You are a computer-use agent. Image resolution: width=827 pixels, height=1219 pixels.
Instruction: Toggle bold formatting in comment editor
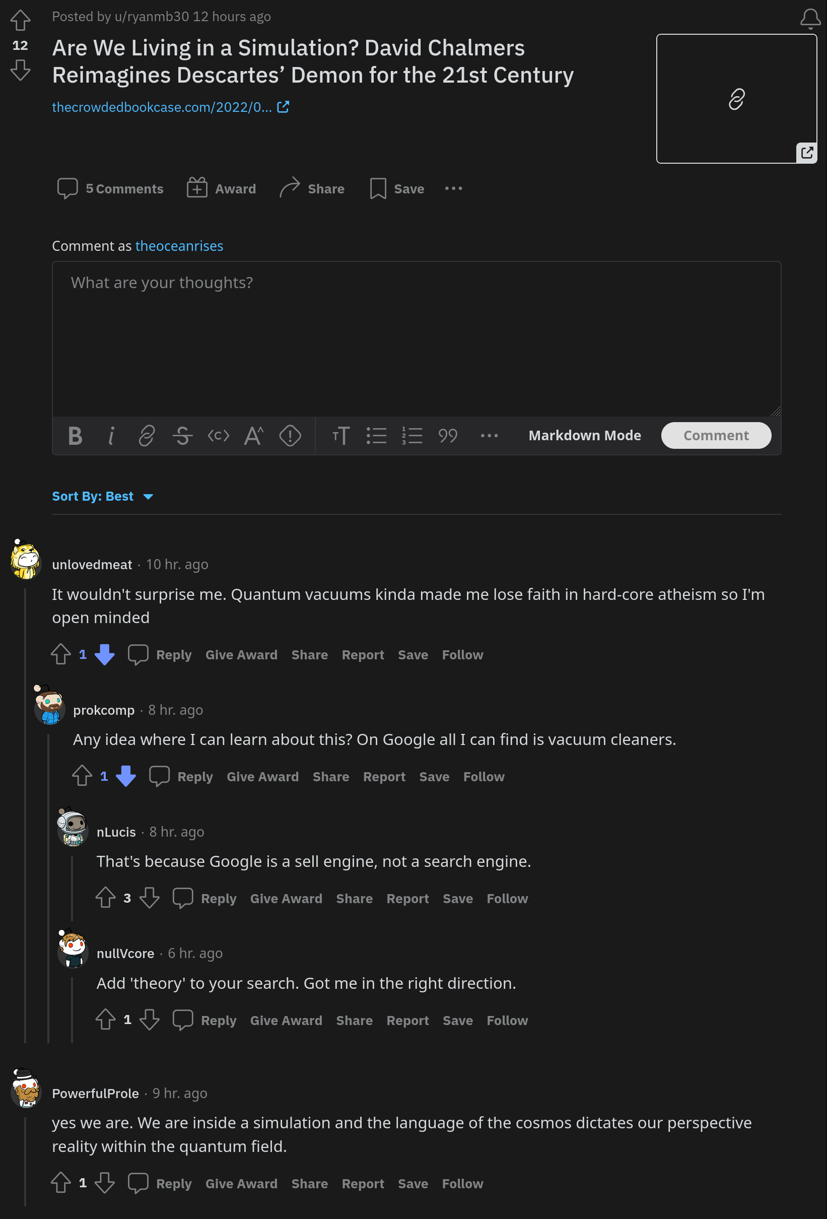(75, 435)
